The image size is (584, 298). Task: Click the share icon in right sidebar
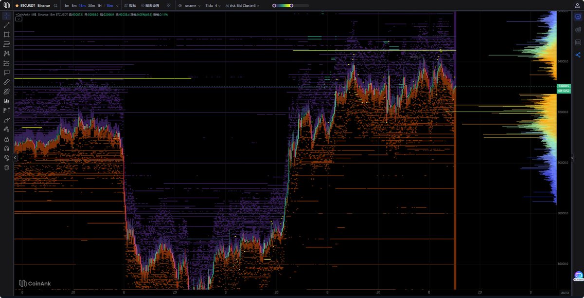tap(578, 55)
